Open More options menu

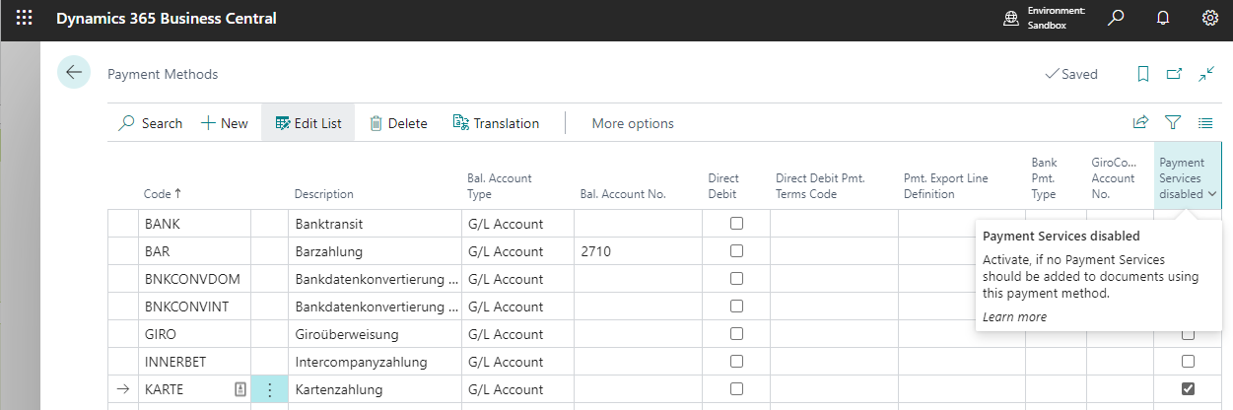(x=633, y=123)
